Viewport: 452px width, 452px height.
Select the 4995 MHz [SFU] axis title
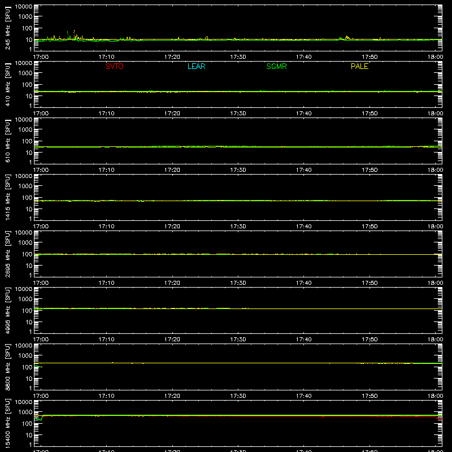click(x=7, y=311)
